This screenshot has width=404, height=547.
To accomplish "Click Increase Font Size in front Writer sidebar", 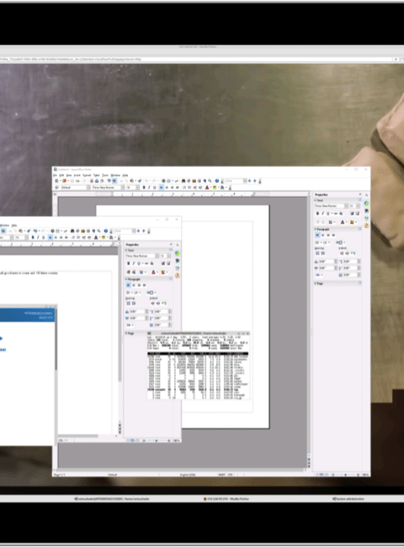I will pyautogui.click(x=163, y=263).
